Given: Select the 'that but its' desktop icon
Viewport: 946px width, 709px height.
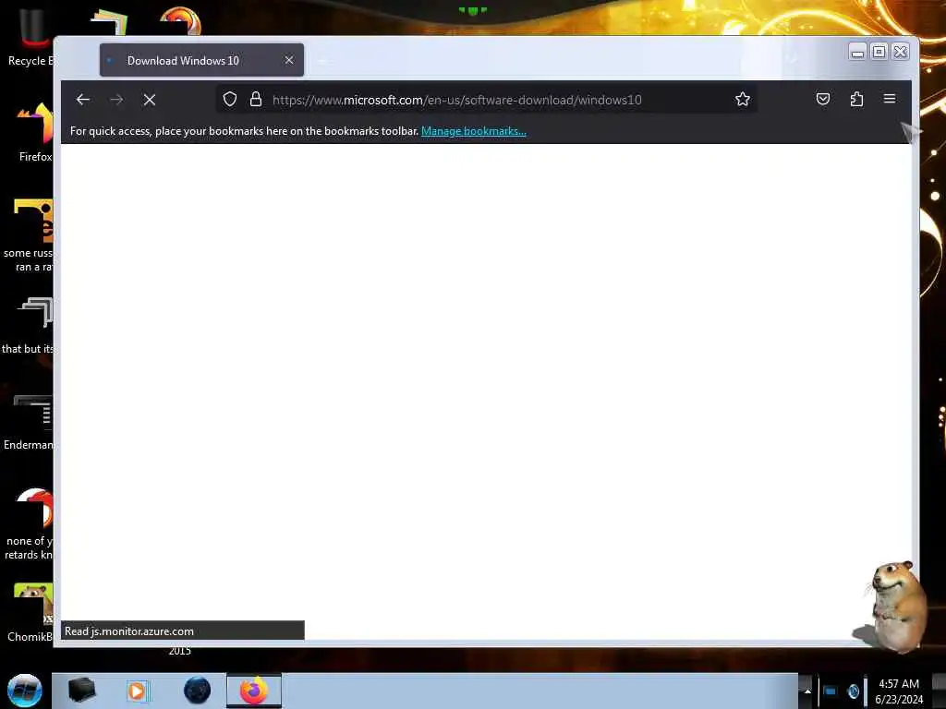Looking at the screenshot, I should coord(29,326).
